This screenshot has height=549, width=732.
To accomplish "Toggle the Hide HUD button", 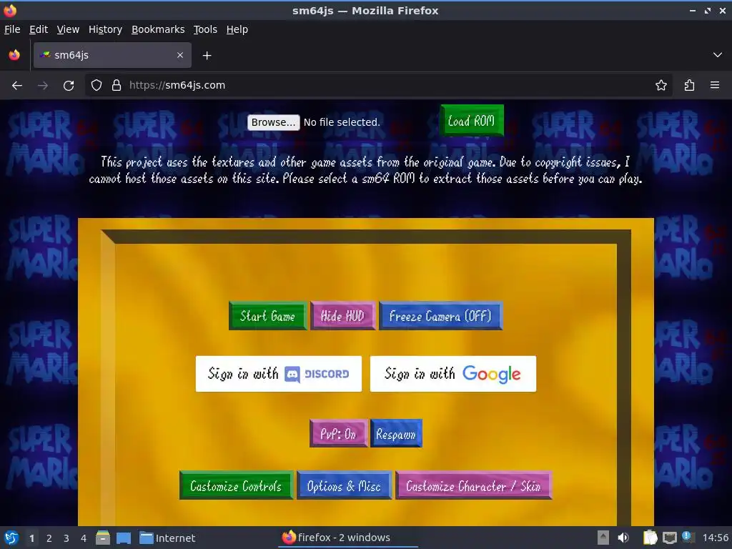I will coord(342,316).
